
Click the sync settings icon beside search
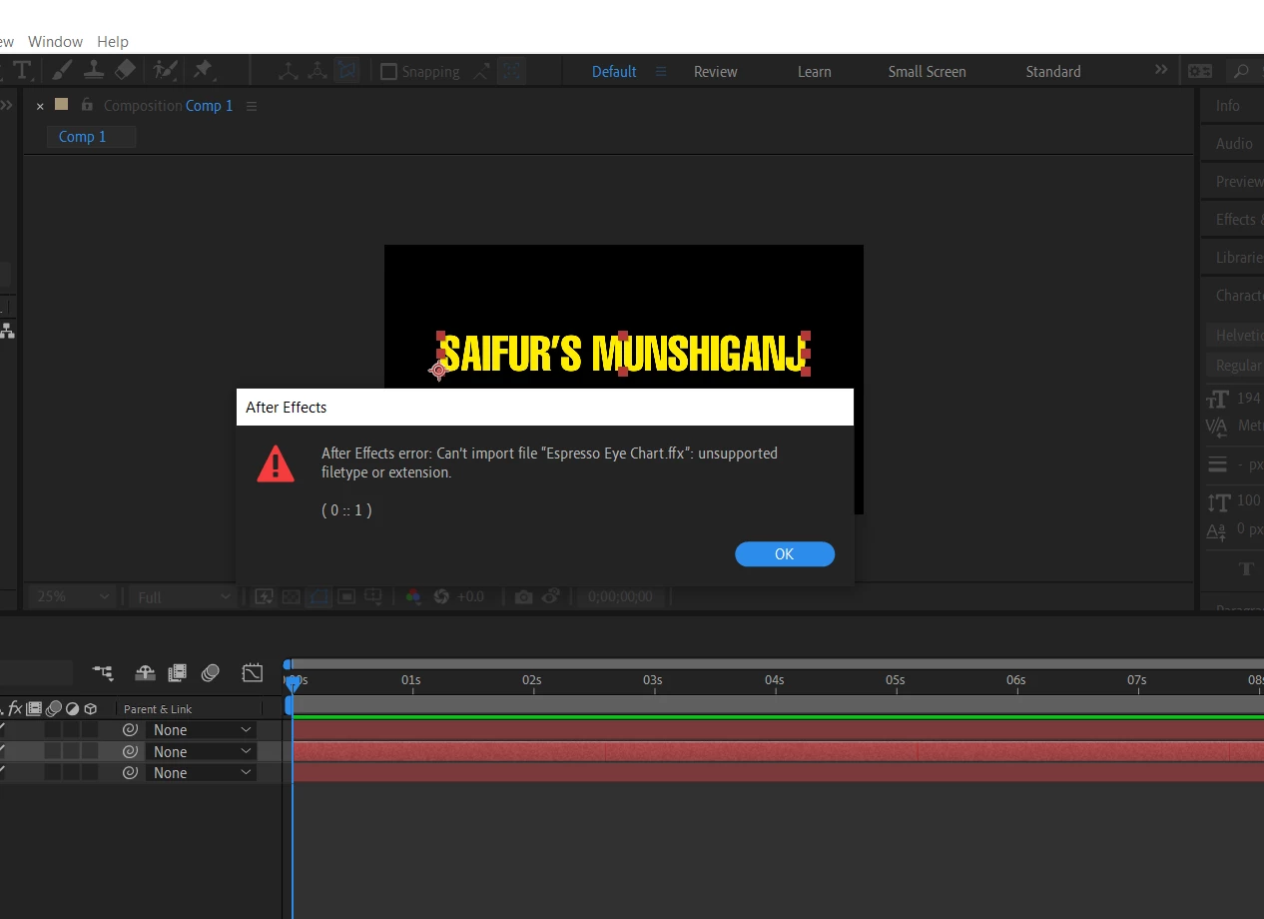click(x=1200, y=71)
